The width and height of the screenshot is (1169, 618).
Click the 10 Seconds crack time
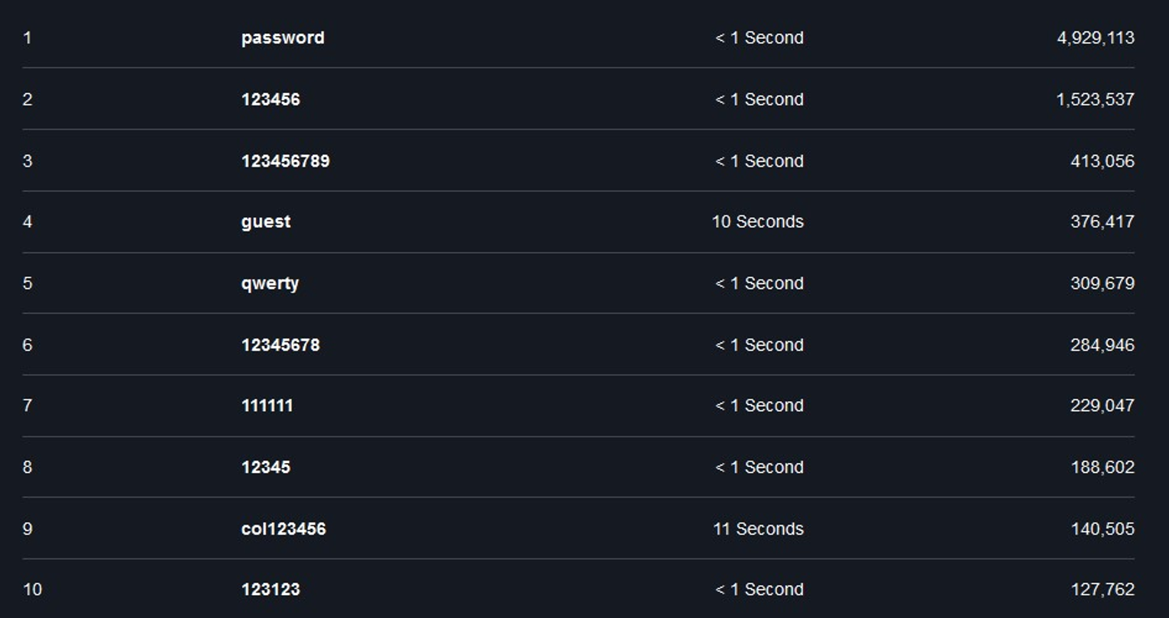click(x=758, y=222)
